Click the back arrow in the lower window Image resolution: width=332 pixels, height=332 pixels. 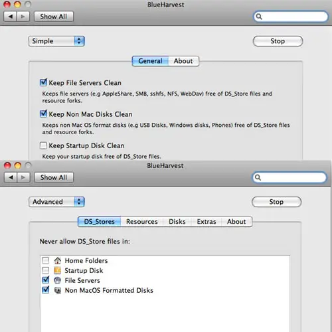pyautogui.click(x=11, y=177)
